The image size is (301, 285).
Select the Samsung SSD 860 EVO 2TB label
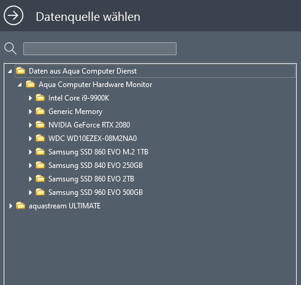tap(91, 179)
